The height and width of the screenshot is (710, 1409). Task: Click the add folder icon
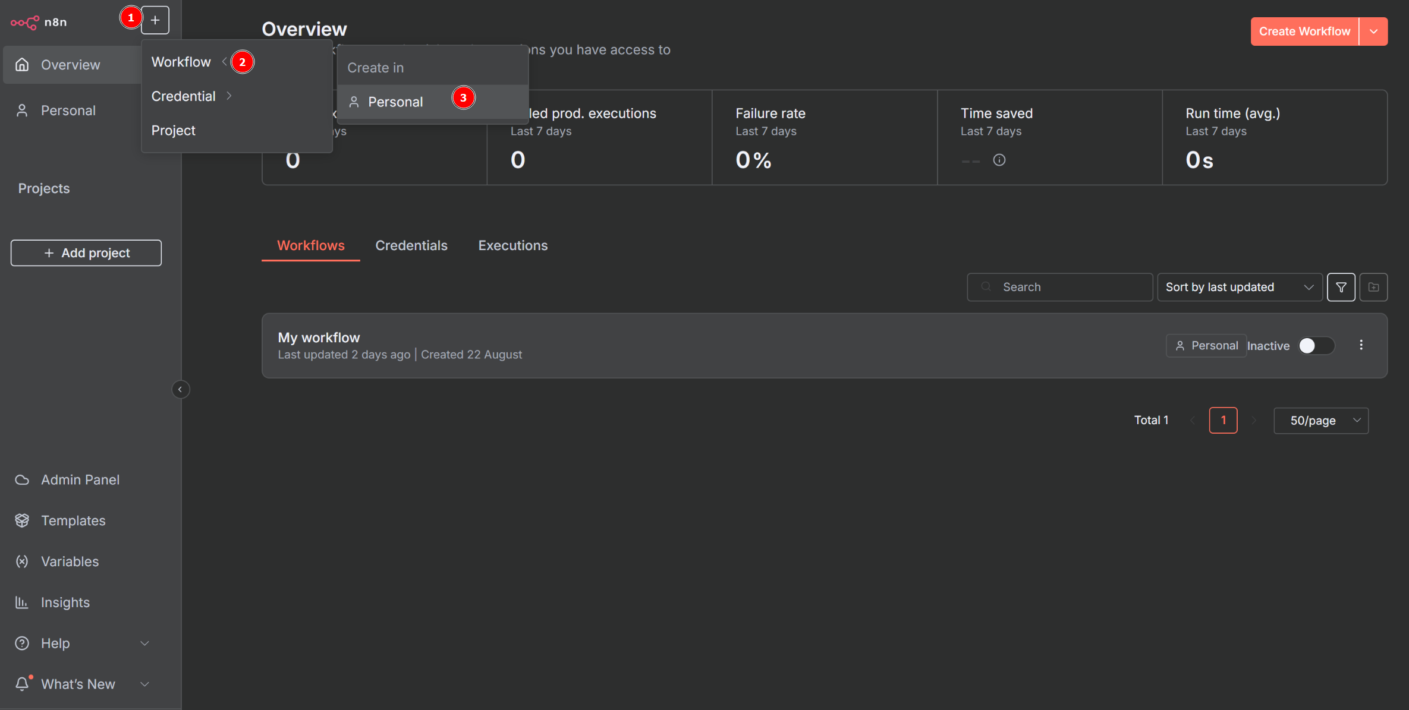point(1373,287)
